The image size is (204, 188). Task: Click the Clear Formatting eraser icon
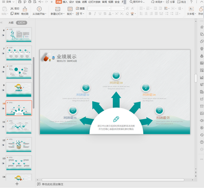click(127, 14)
